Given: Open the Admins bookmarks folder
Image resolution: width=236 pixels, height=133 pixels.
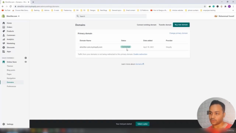Looking at the screenshot, I should [45, 10].
